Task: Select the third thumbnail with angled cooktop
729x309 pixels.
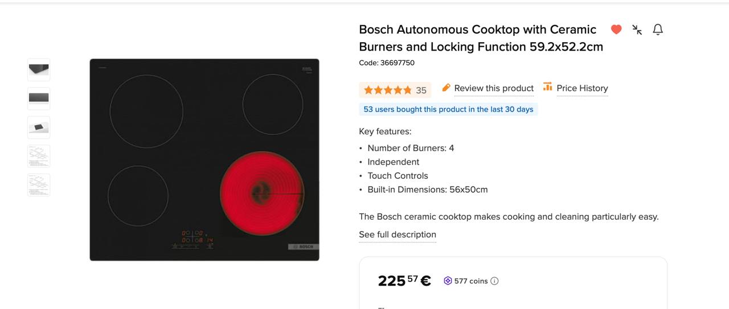Action: coord(39,127)
